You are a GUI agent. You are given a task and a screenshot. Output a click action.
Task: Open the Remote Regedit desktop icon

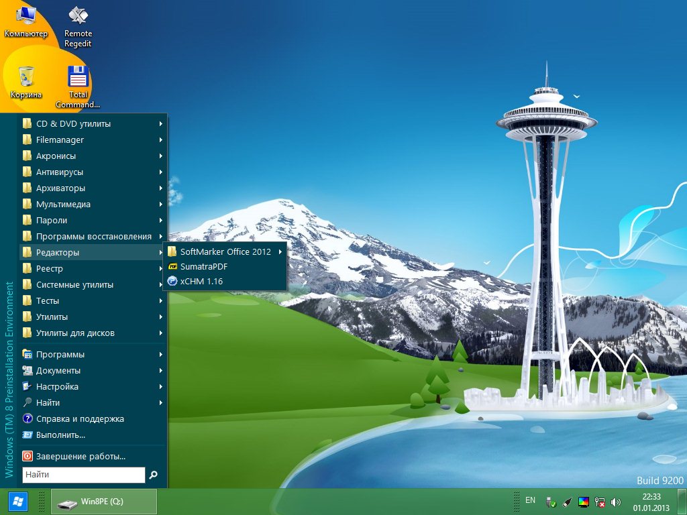point(78,16)
